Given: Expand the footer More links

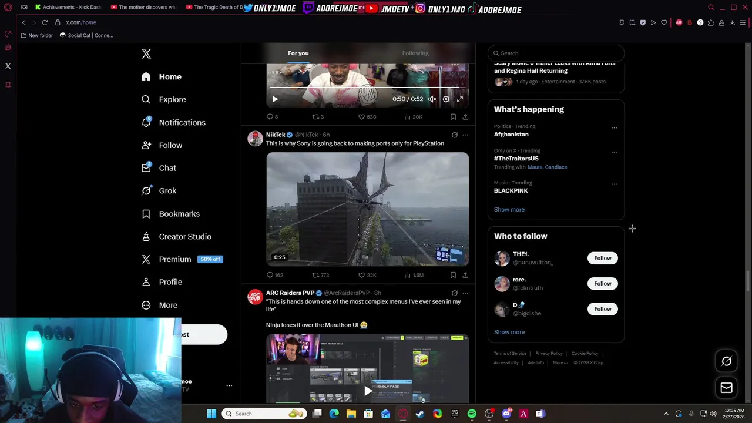Looking at the screenshot, I should point(560,363).
